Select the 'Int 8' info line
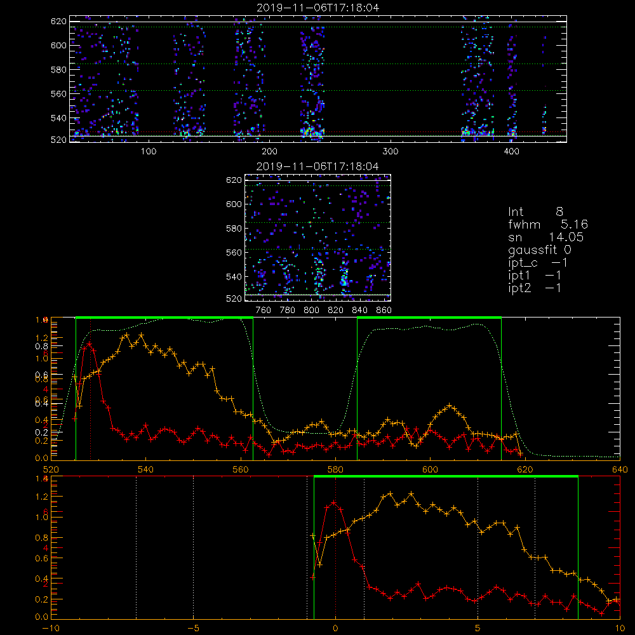This screenshot has height=635, width=635. [x=535, y=212]
